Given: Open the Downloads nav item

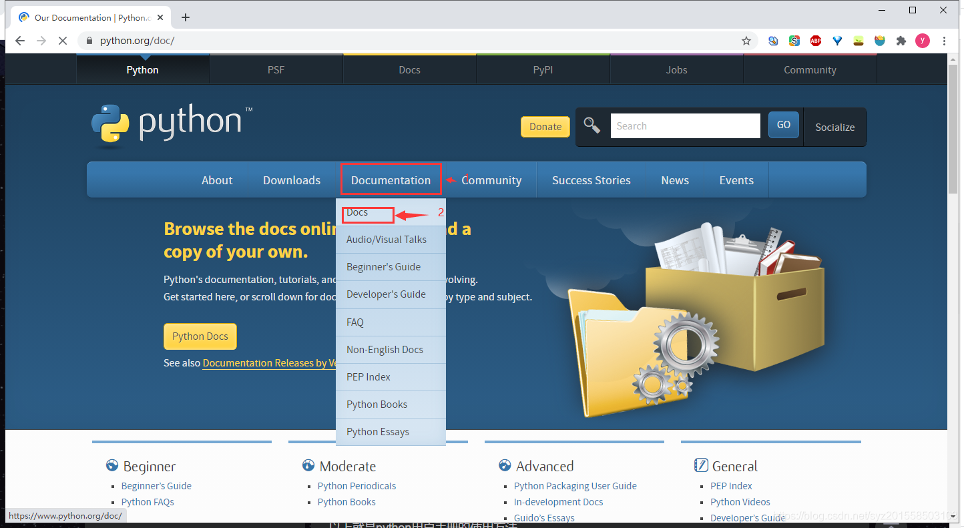Looking at the screenshot, I should pyautogui.click(x=292, y=180).
